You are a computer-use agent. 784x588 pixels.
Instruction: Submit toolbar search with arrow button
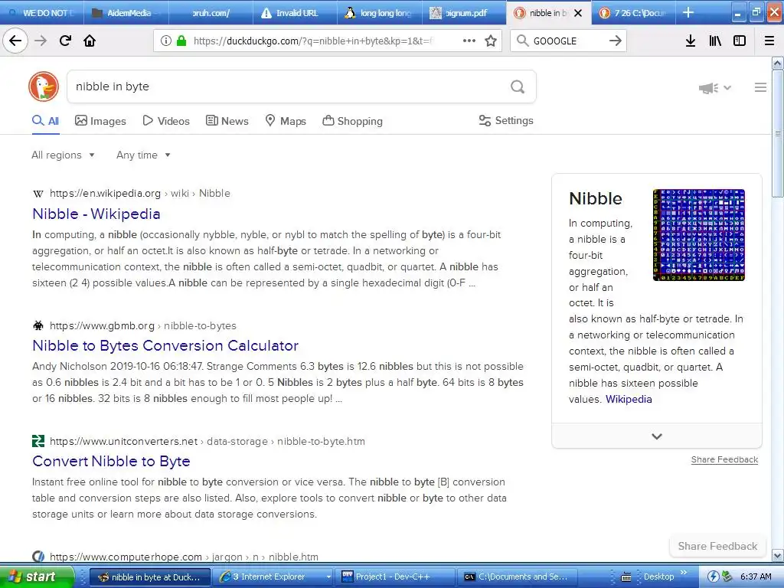616,41
